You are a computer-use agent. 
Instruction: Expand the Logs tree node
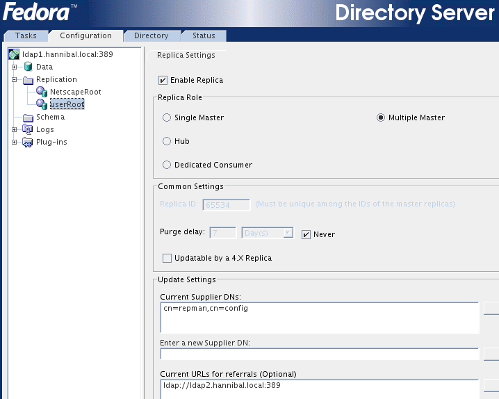(14, 129)
